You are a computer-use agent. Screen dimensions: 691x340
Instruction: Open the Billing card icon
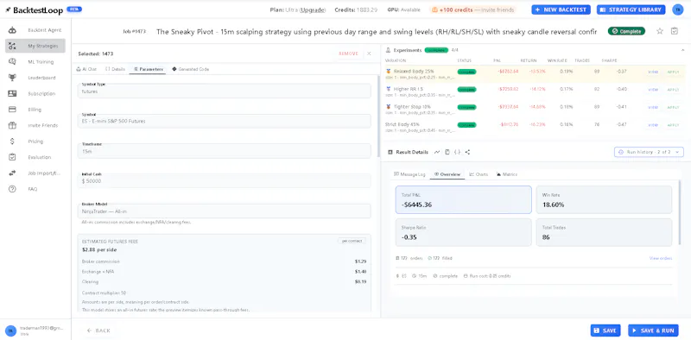pyautogui.click(x=12, y=110)
